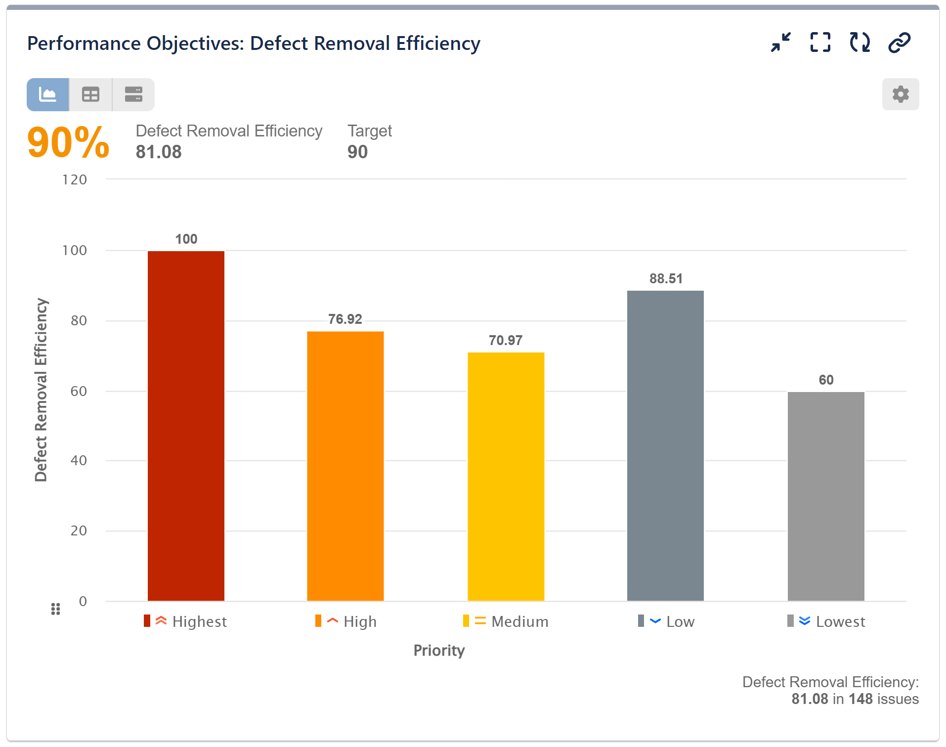
Task: Hide the Lowest series via its legend entry
Action: (x=840, y=621)
